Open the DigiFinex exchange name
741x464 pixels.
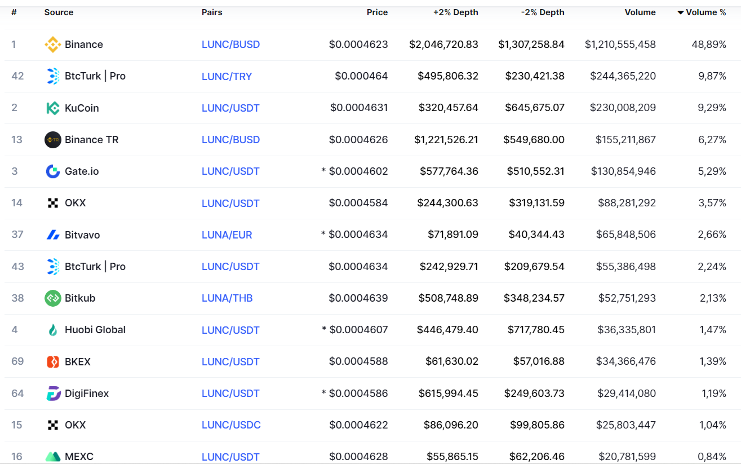tap(87, 394)
